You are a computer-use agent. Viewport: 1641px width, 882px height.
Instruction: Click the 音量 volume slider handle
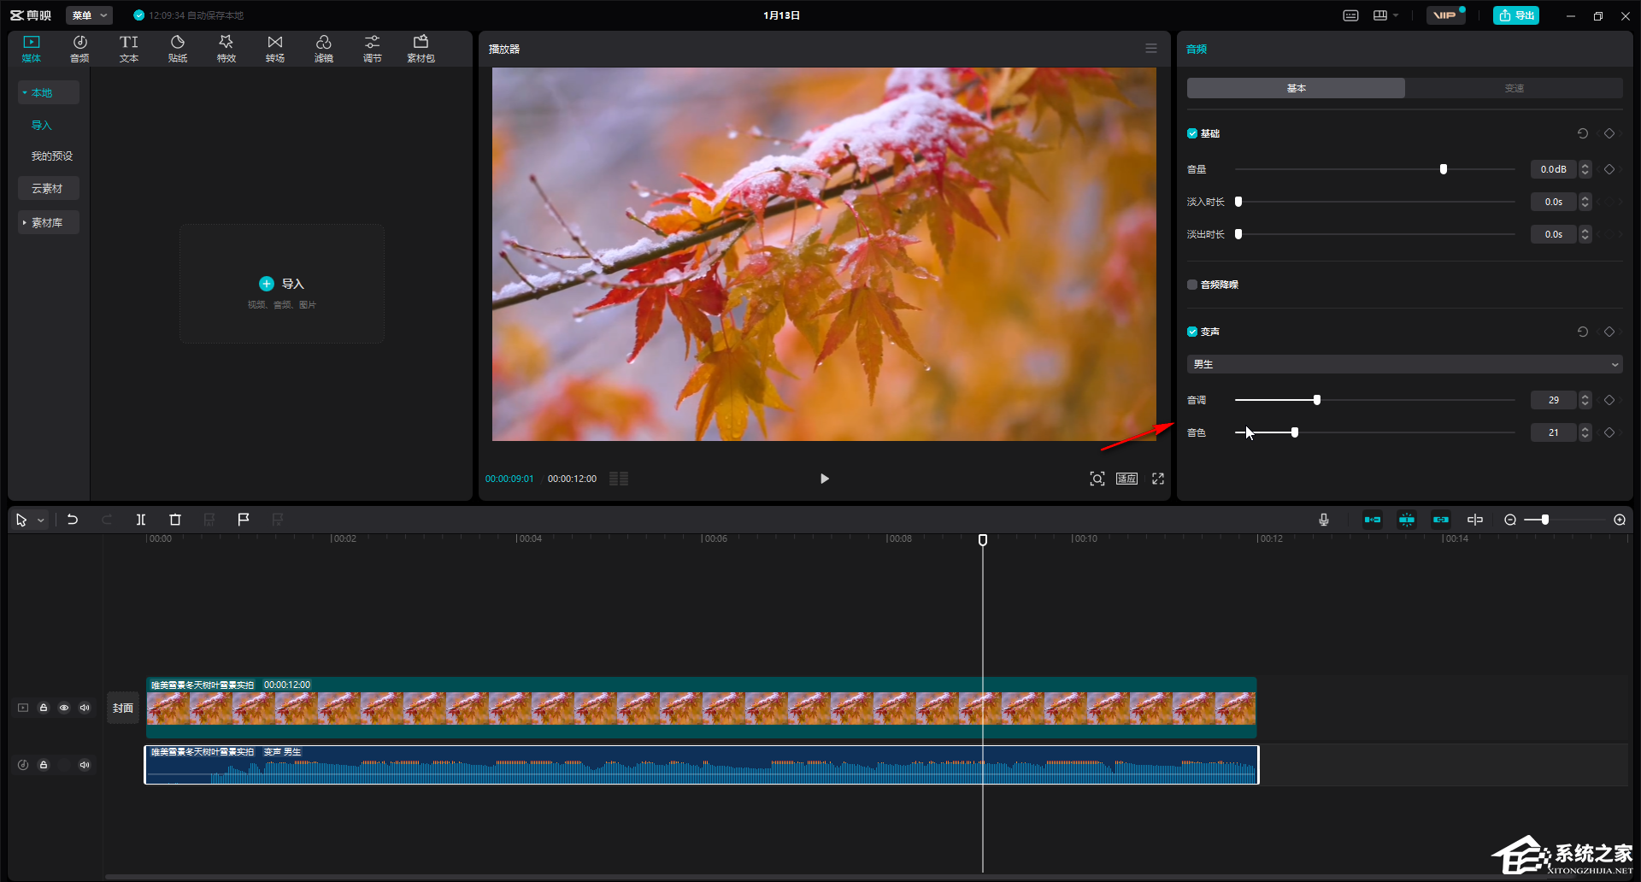click(x=1444, y=169)
